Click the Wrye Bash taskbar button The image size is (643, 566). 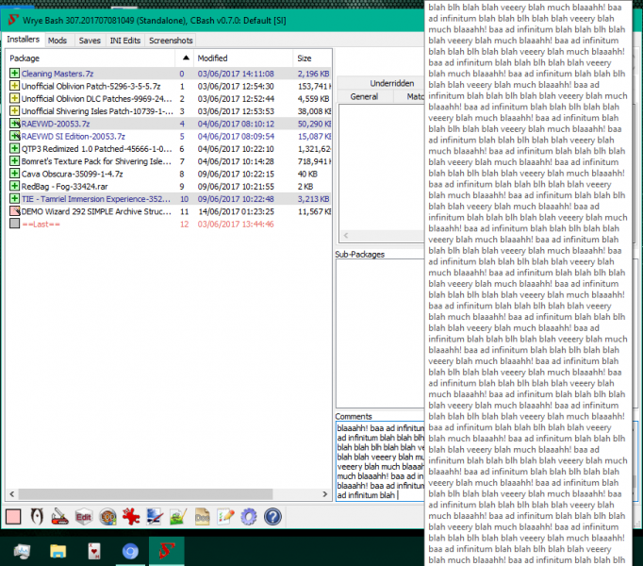pos(167,551)
